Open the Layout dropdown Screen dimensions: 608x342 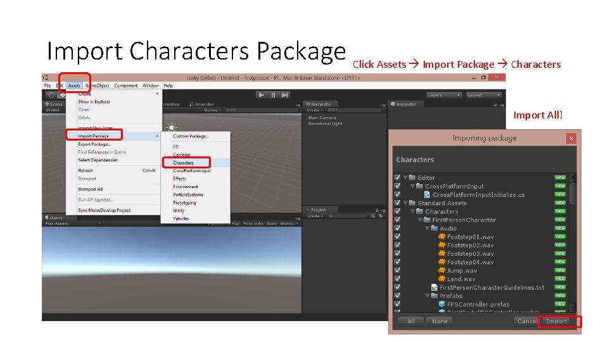point(483,95)
